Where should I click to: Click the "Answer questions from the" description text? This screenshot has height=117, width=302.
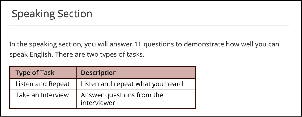[x=122, y=95]
